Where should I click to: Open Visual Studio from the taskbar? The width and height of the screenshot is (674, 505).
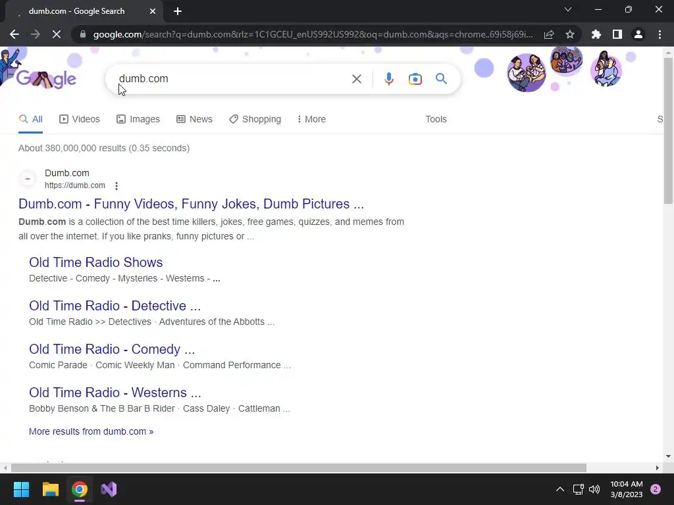[109, 489]
